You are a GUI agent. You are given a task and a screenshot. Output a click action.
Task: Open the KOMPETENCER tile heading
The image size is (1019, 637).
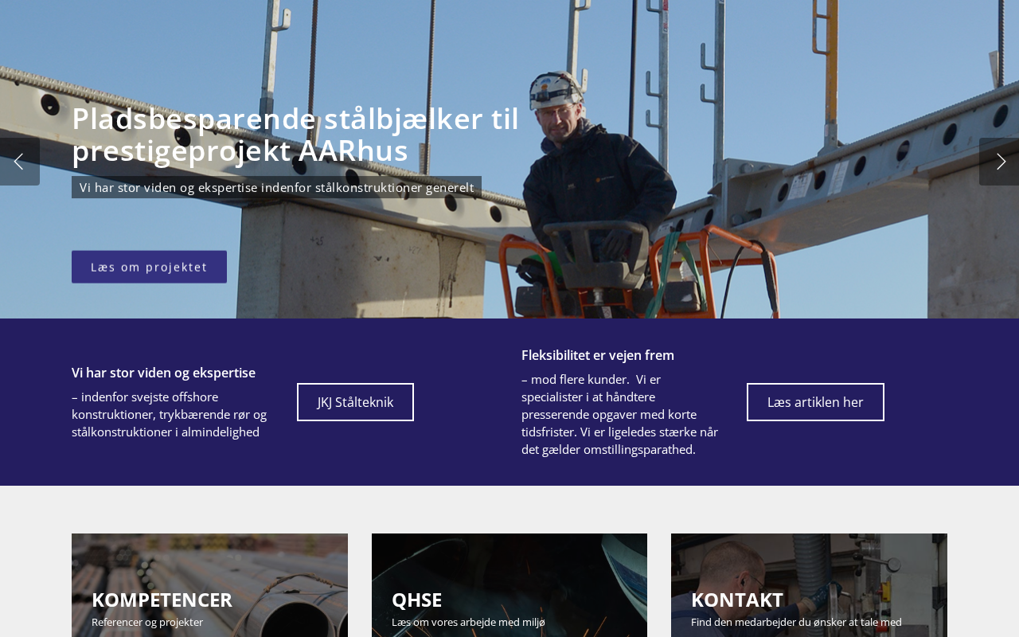(x=162, y=599)
